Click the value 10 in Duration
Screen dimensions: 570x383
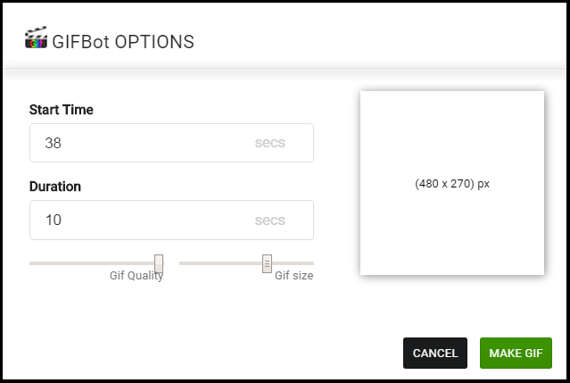(x=53, y=220)
